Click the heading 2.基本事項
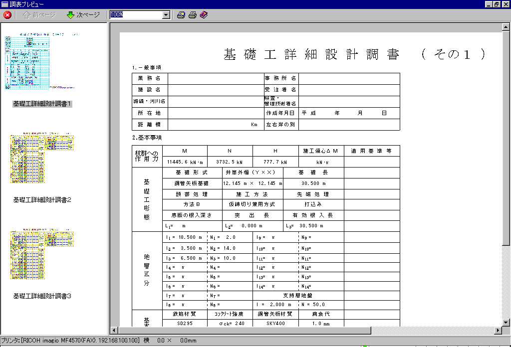 tap(147, 138)
